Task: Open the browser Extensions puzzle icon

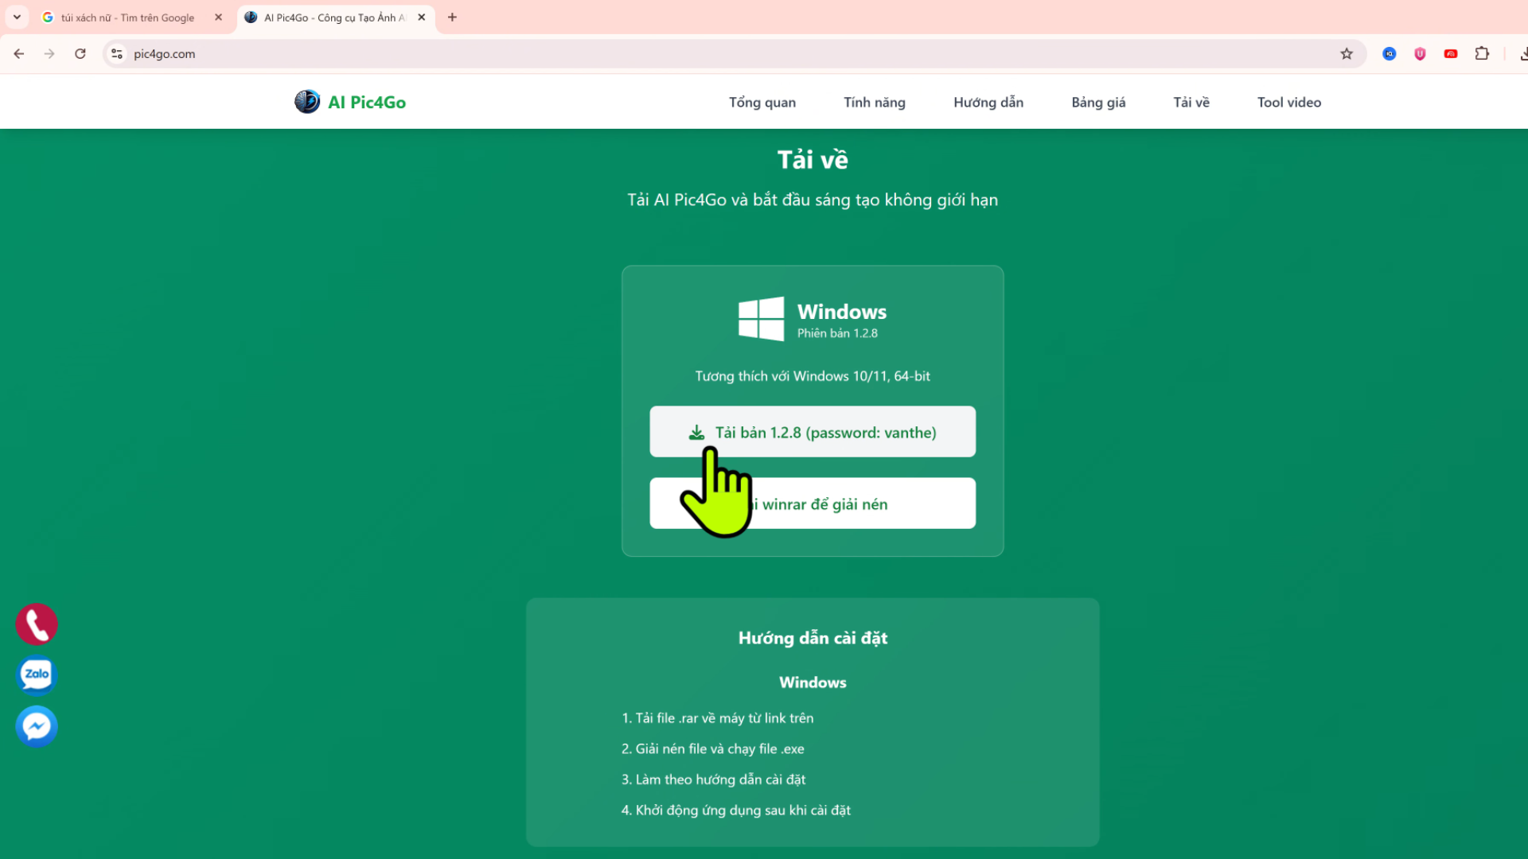Action: click(x=1482, y=54)
